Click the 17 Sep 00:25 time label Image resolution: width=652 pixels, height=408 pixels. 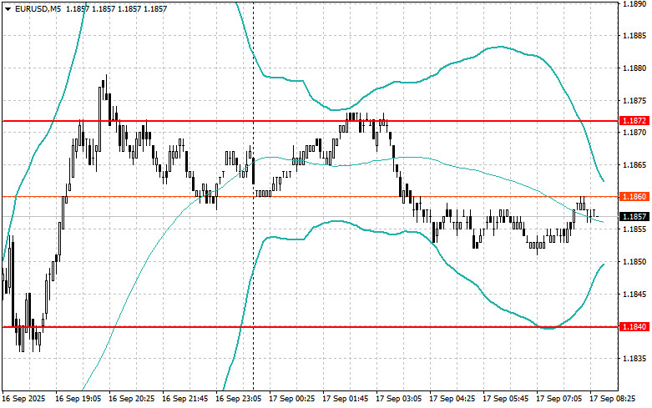(x=291, y=399)
